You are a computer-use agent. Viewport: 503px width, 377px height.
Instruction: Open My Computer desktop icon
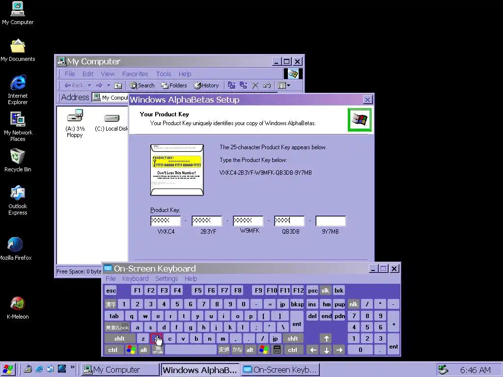pyautogui.click(x=18, y=13)
